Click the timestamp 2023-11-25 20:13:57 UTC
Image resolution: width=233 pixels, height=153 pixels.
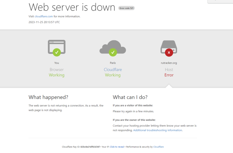[44, 22]
